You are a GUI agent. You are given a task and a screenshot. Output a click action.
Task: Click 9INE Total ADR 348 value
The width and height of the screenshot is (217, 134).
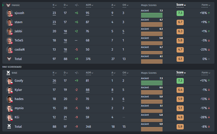click(88, 127)
